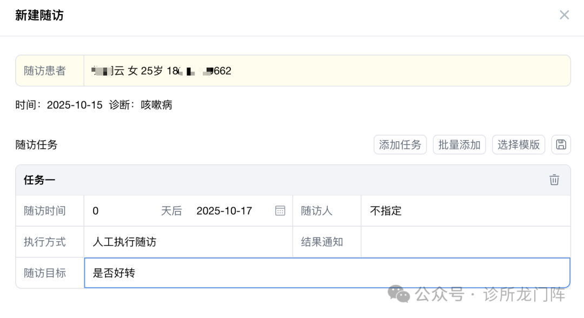Open the 结果通知 selection field
This screenshot has height=318, width=584.
pyautogui.click(x=465, y=242)
